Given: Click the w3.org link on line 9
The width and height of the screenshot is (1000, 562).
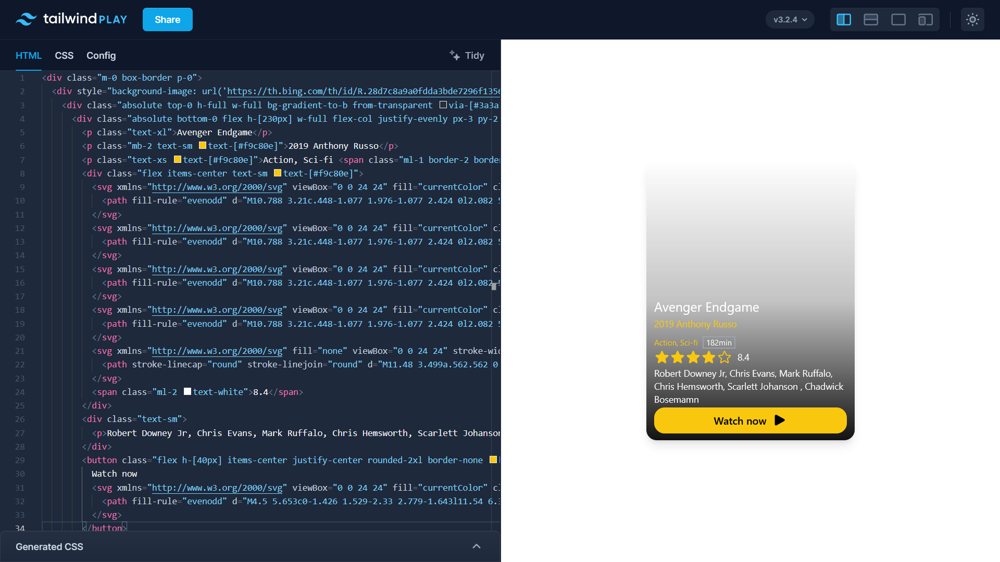Looking at the screenshot, I should click(217, 187).
